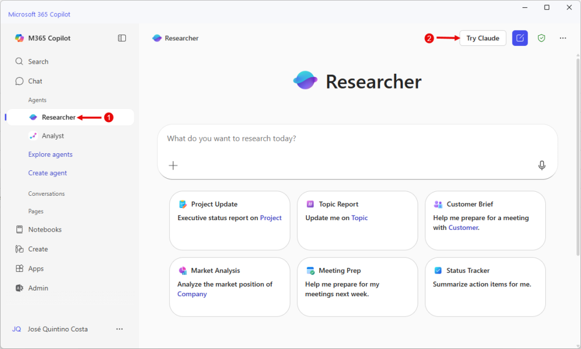Choose the Market Analysis prompt card

(229, 287)
